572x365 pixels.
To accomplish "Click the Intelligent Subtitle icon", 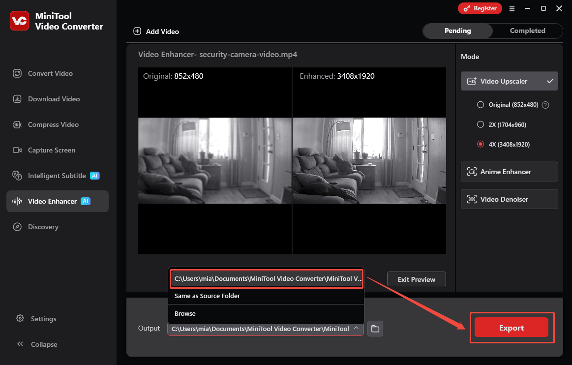I will tap(17, 176).
